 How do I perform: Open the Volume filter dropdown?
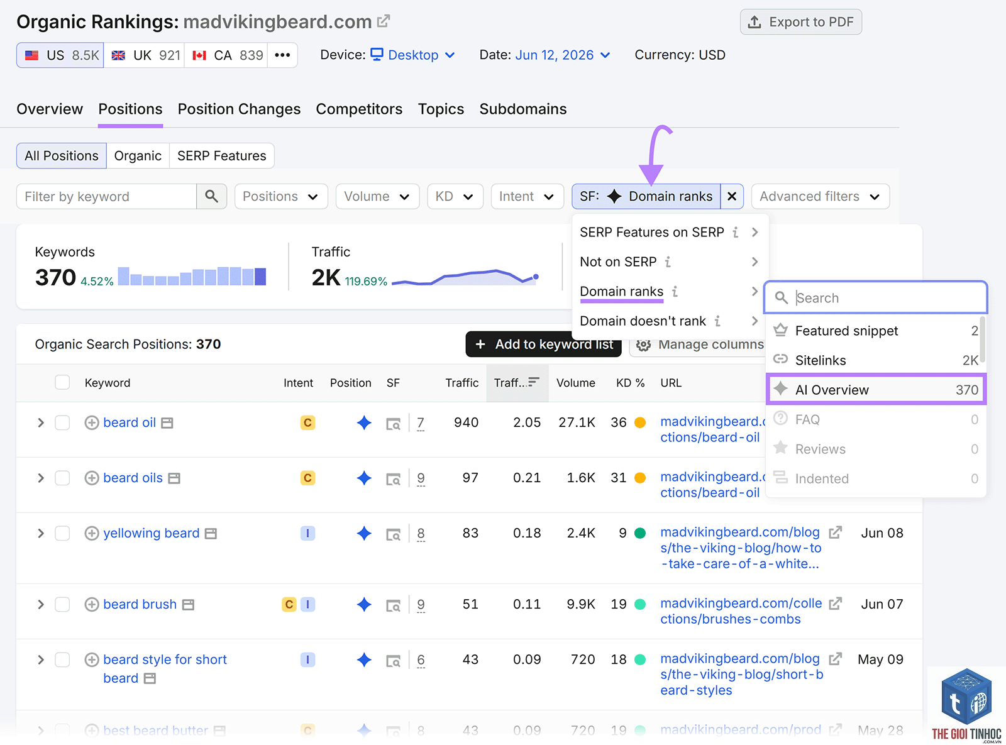coord(377,196)
